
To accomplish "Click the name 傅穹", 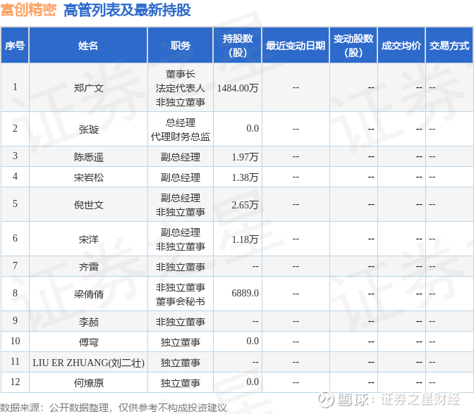I will click(89, 342).
